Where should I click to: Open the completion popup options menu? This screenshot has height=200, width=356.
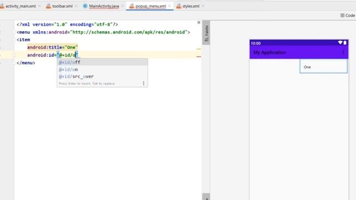pos(144,83)
